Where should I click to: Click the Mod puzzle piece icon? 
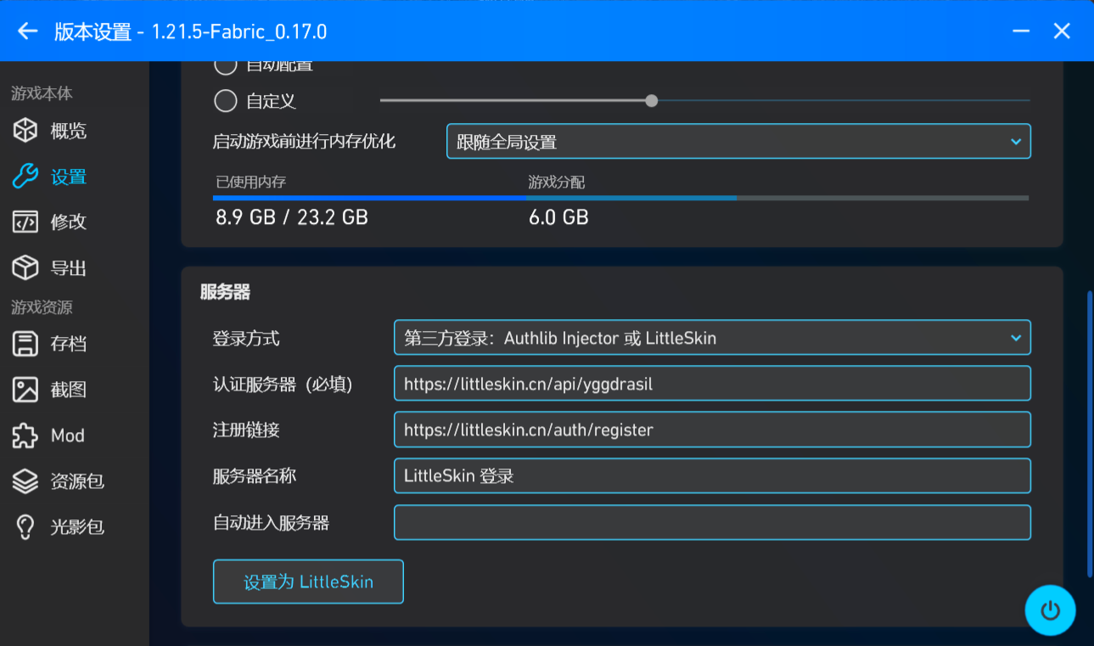click(25, 435)
